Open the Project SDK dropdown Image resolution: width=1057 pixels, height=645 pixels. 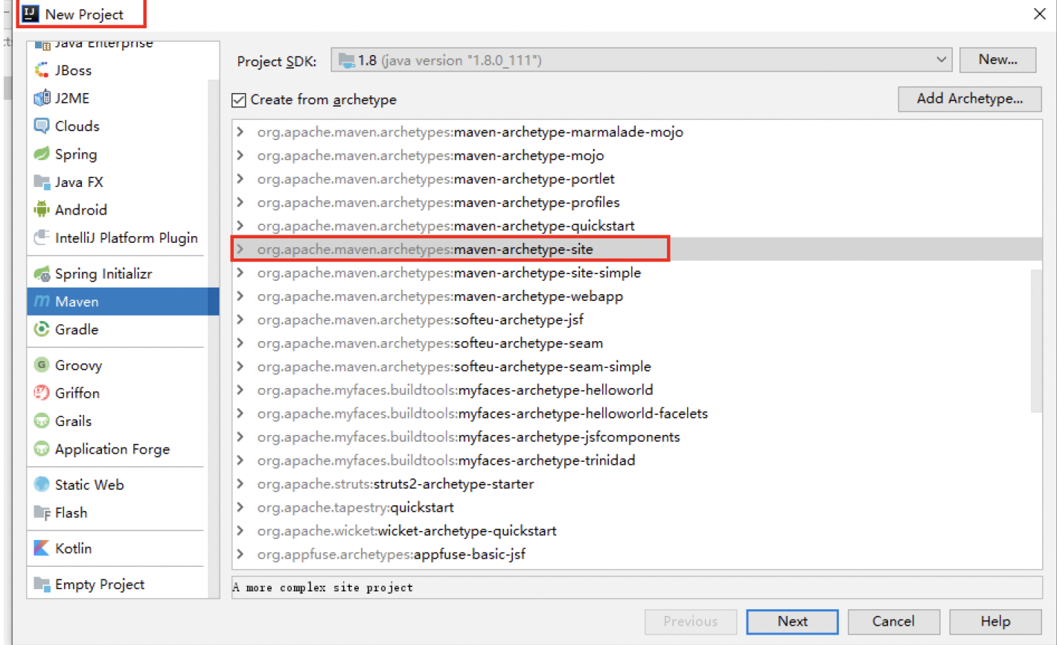tap(941, 60)
